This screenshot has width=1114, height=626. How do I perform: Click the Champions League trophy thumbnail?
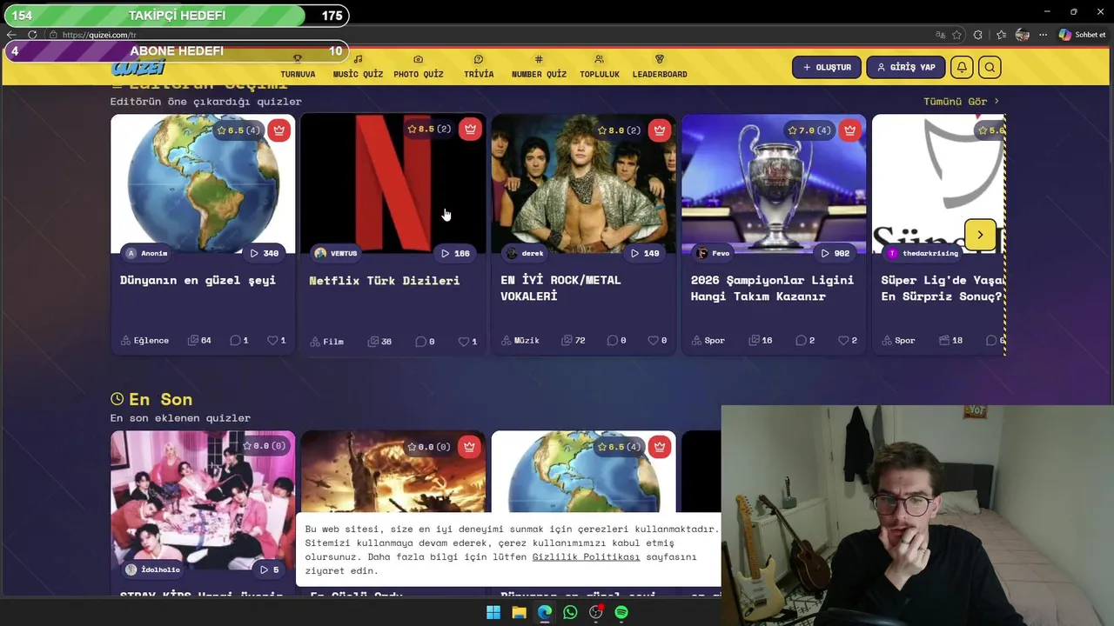(774, 183)
